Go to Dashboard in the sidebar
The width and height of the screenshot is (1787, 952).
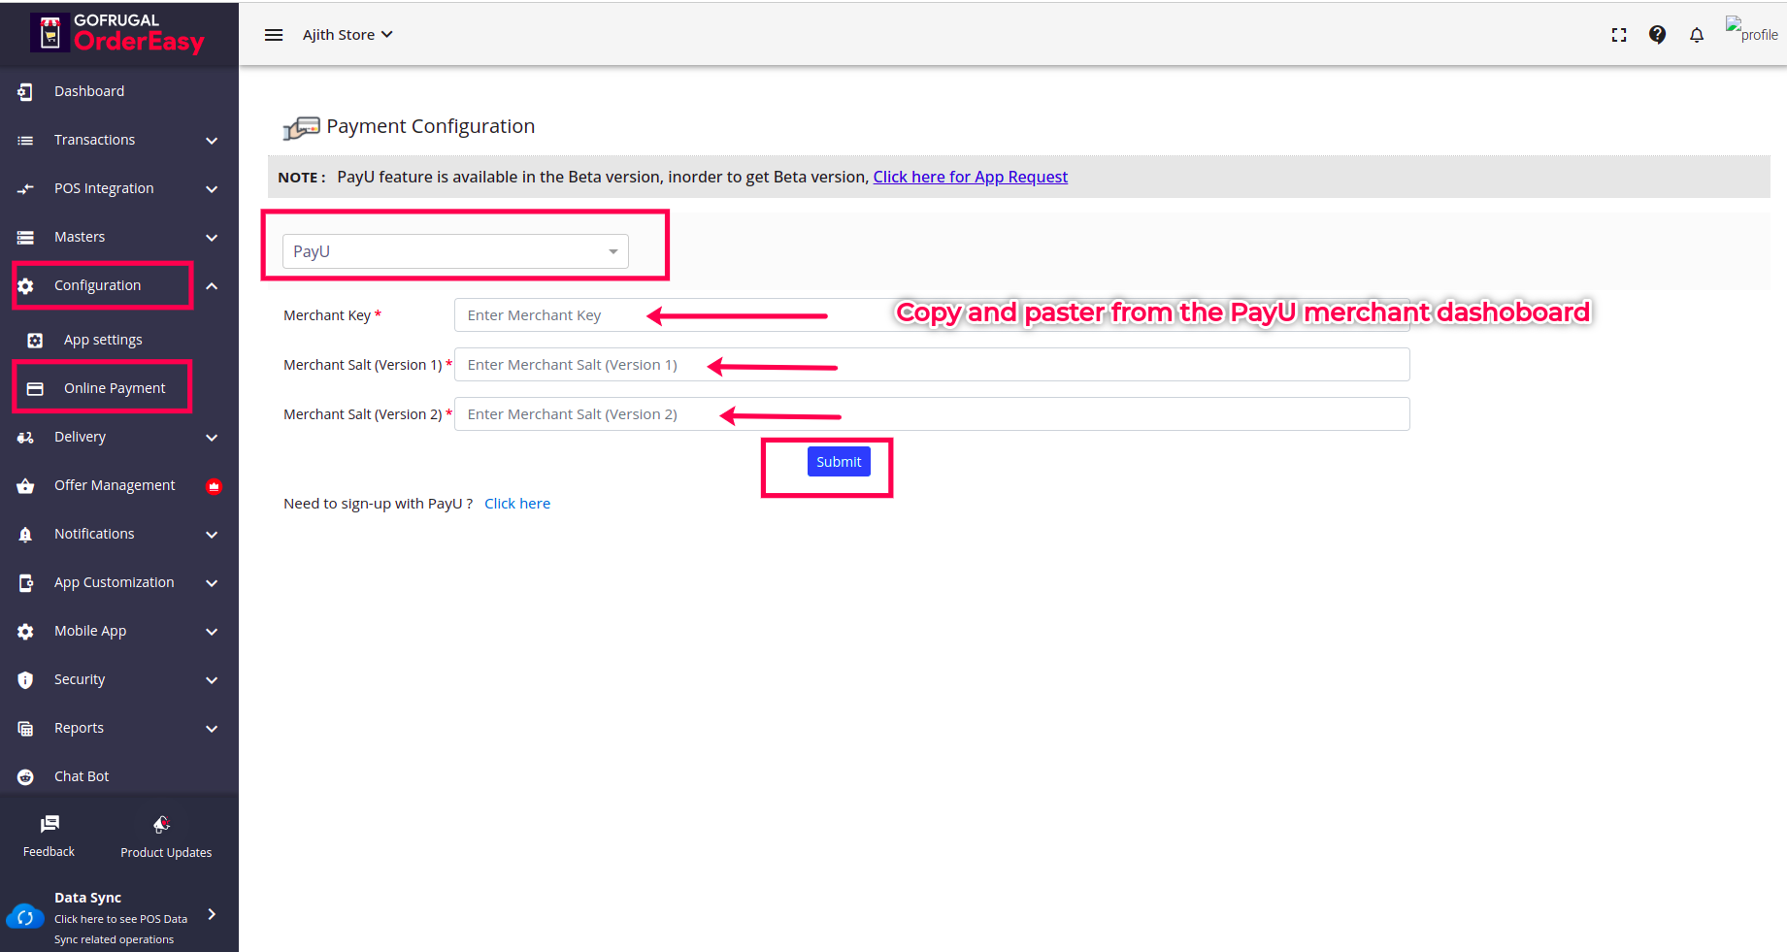[89, 91]
